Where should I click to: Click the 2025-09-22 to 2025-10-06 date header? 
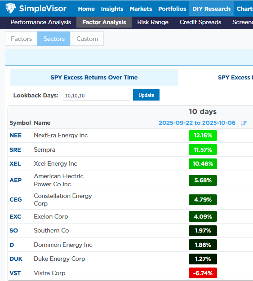pos(197,123)
